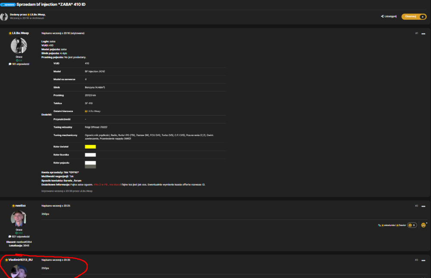The width and height of the screenshot is (431, 278).
Task: Open the options menu for post #1
Action: 423,34
